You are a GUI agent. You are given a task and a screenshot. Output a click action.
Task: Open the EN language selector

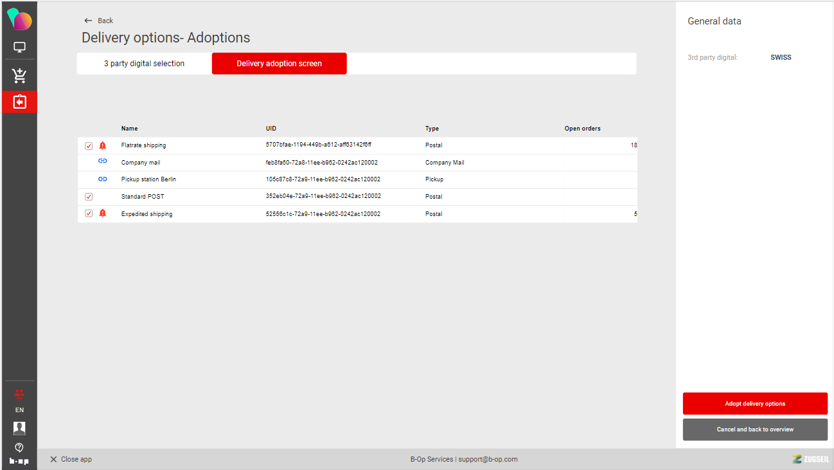19,410
